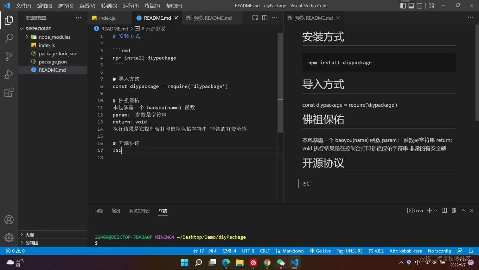The width and height of the screenshot is (479, 270).
Task: Open the Manage gear icon
Action: 9,237
